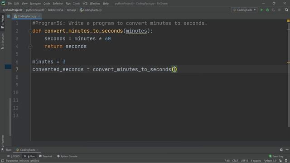Viewport: 290px width, 163px height.
Task: Open the Run menu
Action: 68,4
